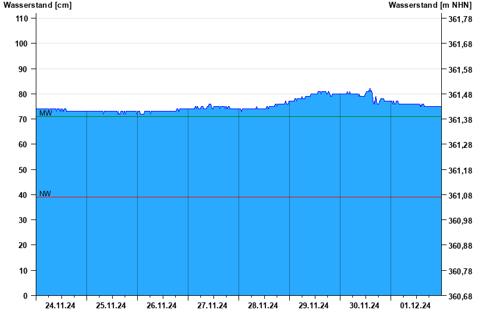Pick the 29.11.24 date label
Image resolution: width=477 pixels, height=328 pixels.
[x=314, y=306]
